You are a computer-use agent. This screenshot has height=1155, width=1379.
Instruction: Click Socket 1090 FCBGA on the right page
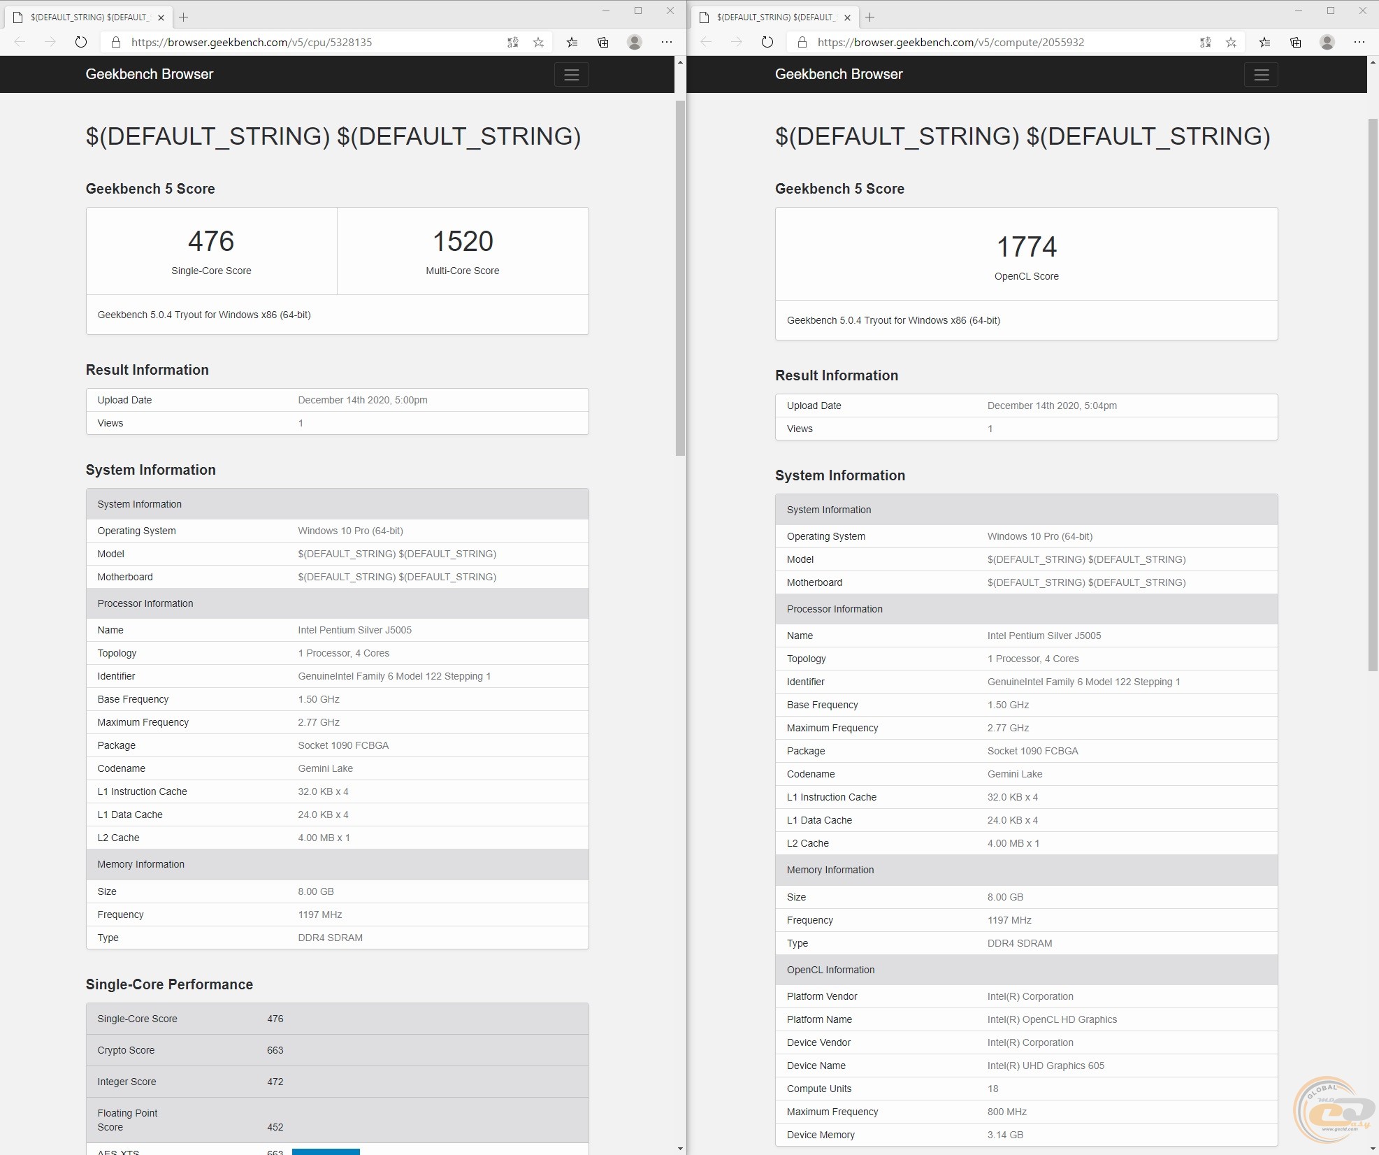pos(1032,751)
